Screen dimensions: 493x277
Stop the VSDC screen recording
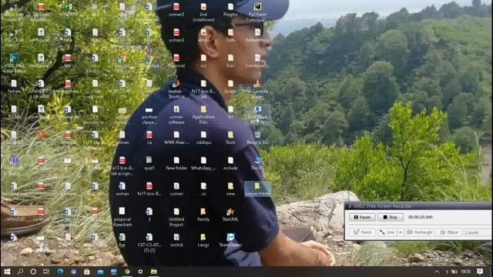click(391, 217)
